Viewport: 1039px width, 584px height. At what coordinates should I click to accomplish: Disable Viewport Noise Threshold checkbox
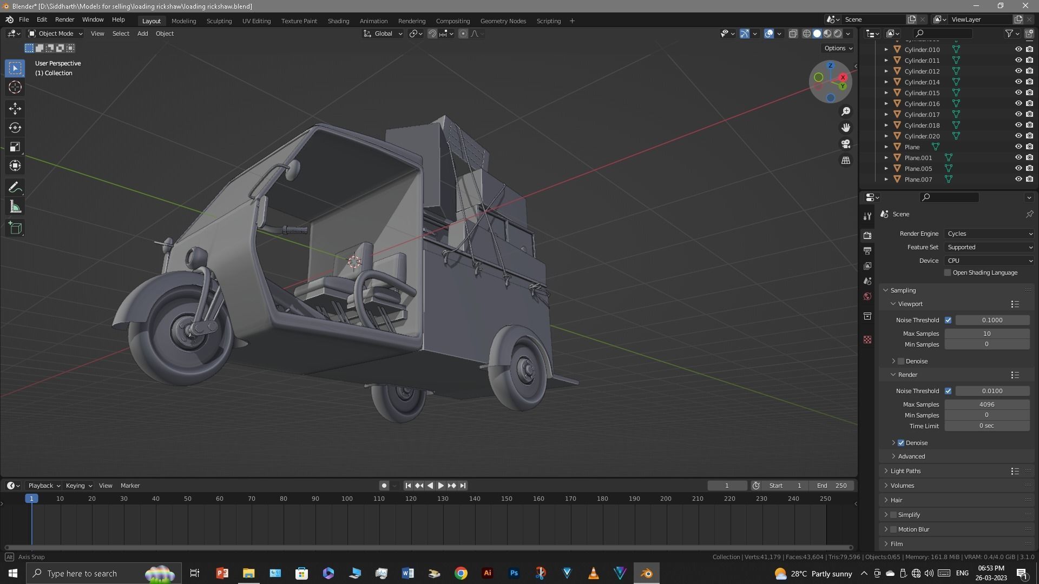(x=948, y=320)
